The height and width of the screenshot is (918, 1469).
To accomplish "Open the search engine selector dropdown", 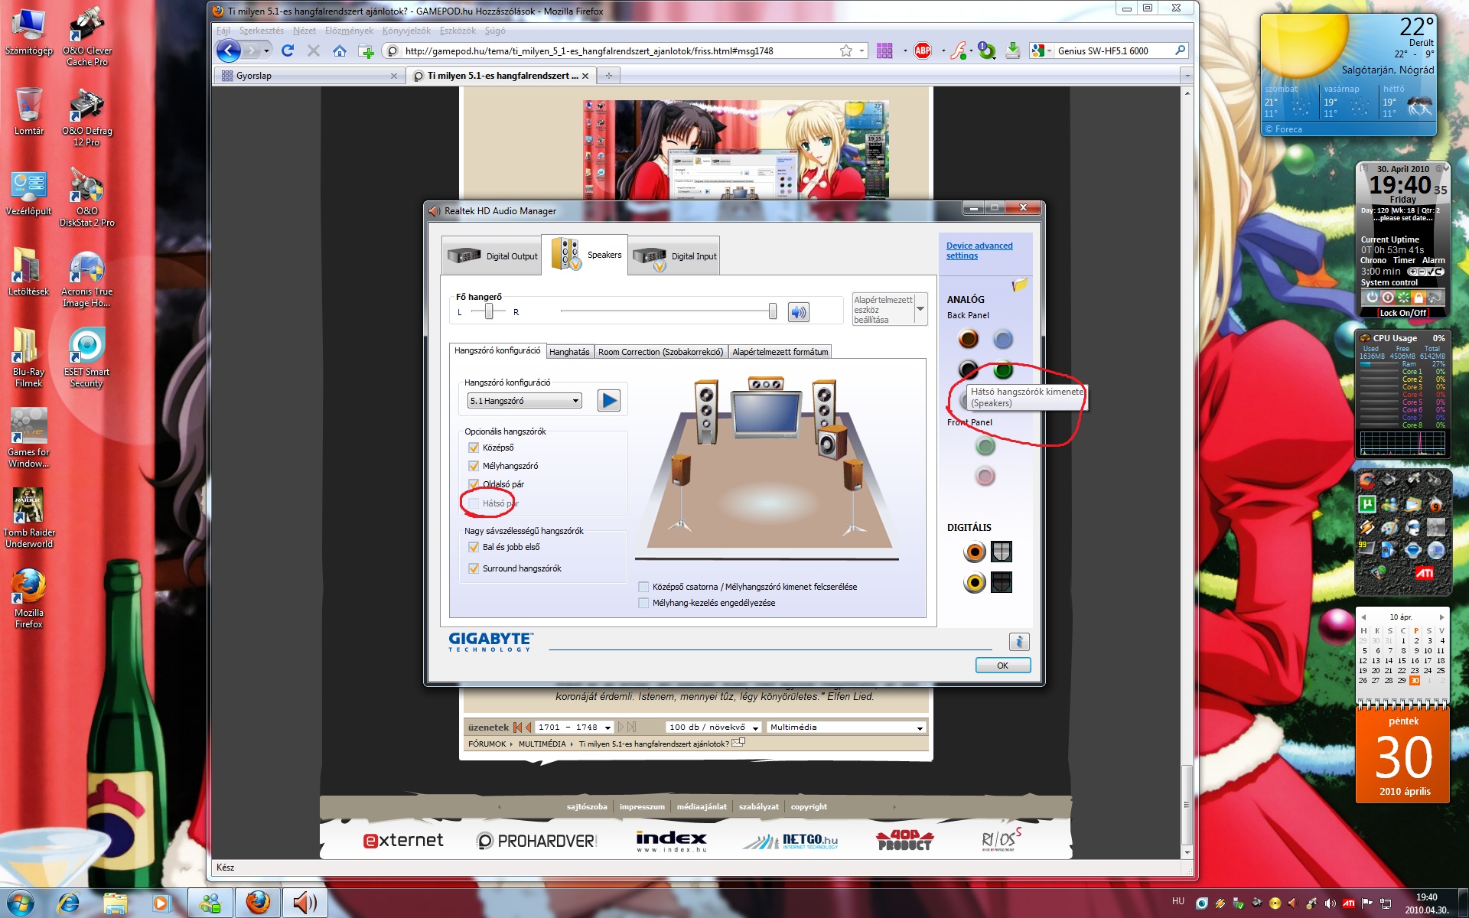I will (x=1041, y=50).
